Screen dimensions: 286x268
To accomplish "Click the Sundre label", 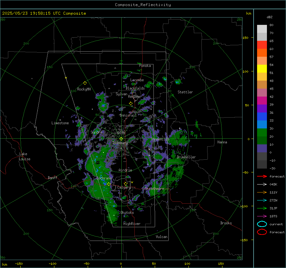I will click(96, 132).
